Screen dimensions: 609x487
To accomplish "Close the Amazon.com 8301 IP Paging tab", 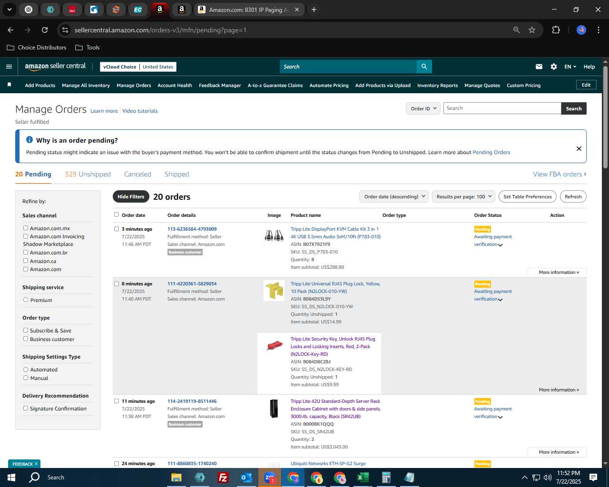I will pyautogui.click(x=297, y=10).
